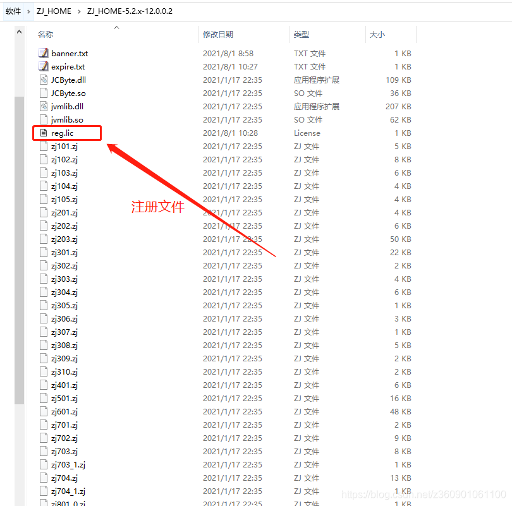Click the 207 KB size of jvmlib.dll

tap(398, 106)
